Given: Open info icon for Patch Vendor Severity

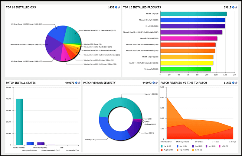Looking at the screenshot, I should pyautogui.click(x=153, y=83).
